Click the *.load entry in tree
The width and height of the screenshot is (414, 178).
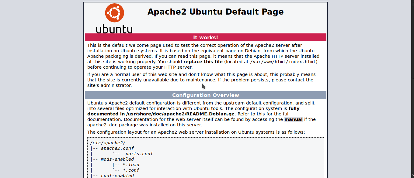pos(131,165)
